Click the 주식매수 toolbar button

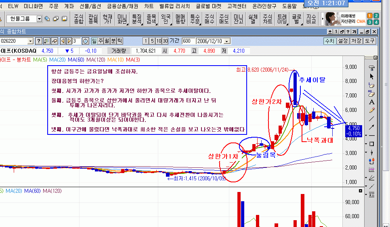(x=210, y=19)
